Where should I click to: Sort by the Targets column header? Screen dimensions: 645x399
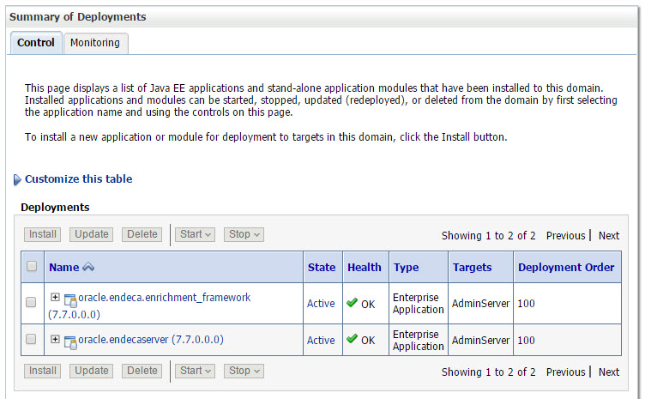(x=473, y=268)
